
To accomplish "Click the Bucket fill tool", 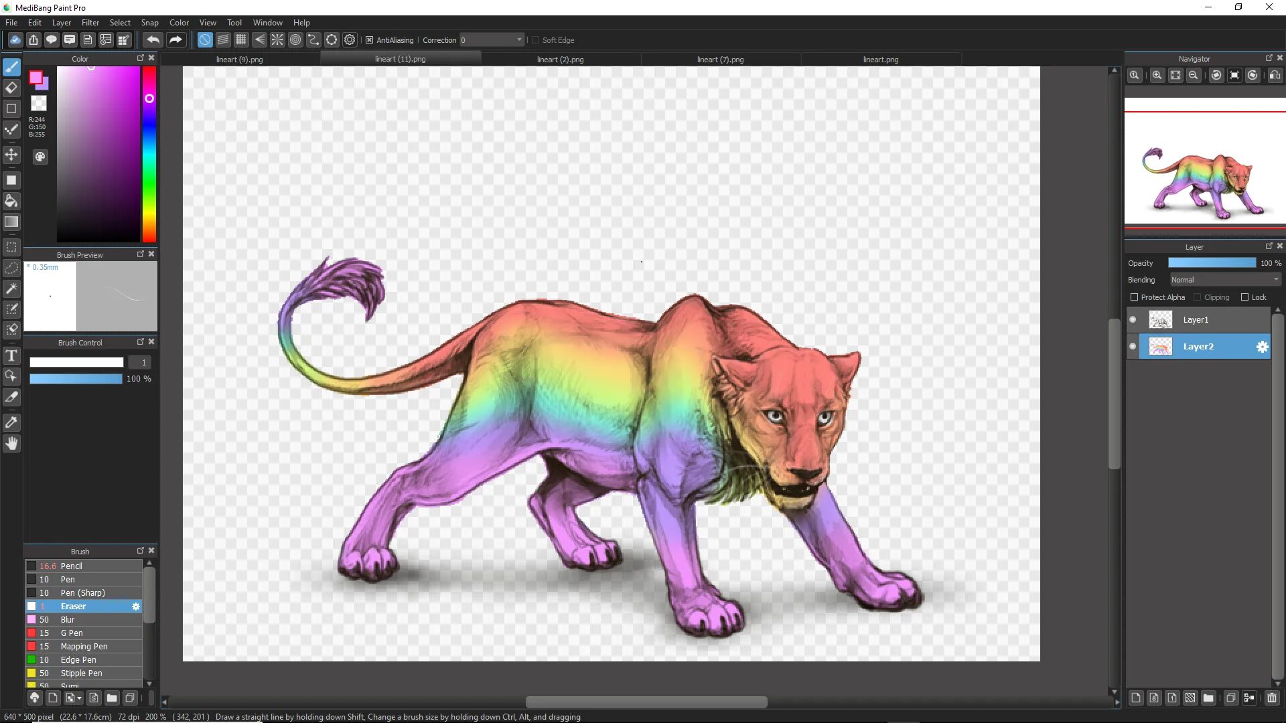I will [x=12, y=200].
